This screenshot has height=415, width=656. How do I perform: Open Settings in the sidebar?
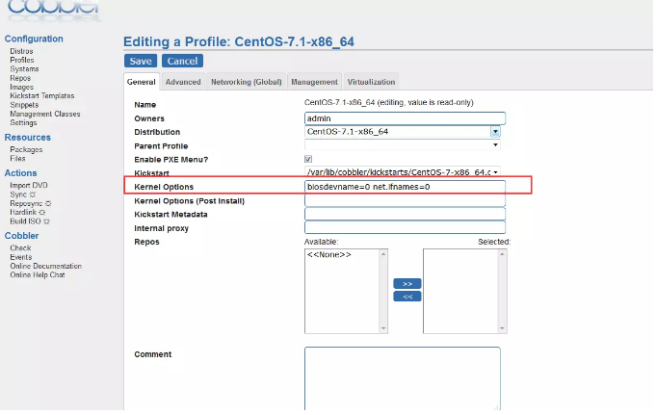pyautogui.click(x=23, y=122)
